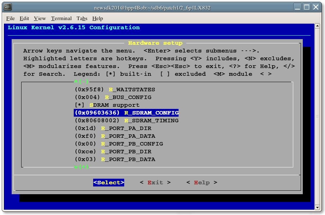
Task: Select the R_PORT_PB_DATA entry
Action: (115, 159)
